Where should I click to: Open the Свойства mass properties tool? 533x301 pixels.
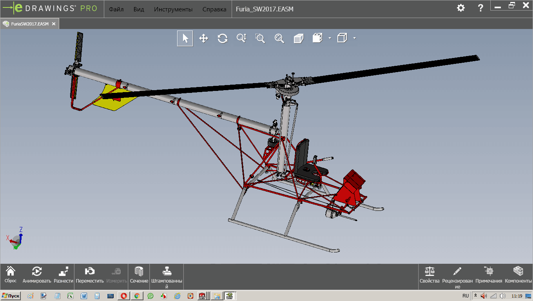430,274
